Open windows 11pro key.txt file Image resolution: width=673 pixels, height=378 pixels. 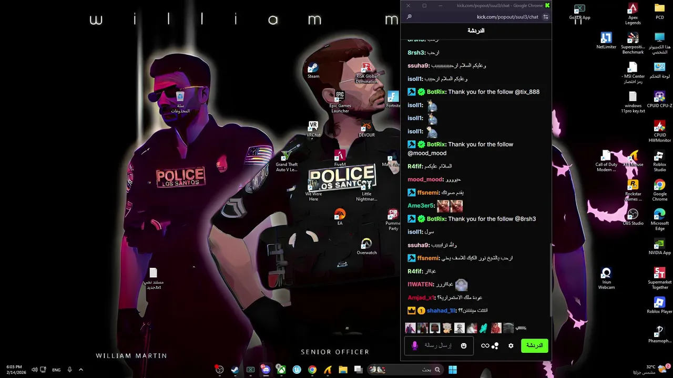click(x=633, y=102)
